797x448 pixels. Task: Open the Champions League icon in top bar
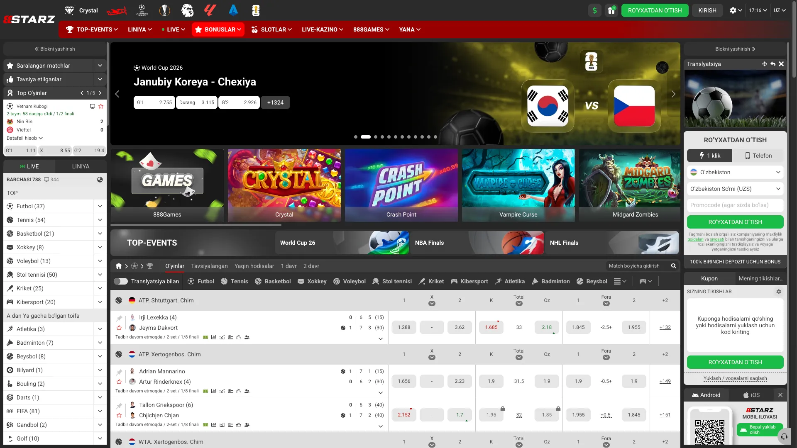tap(142, 10)
